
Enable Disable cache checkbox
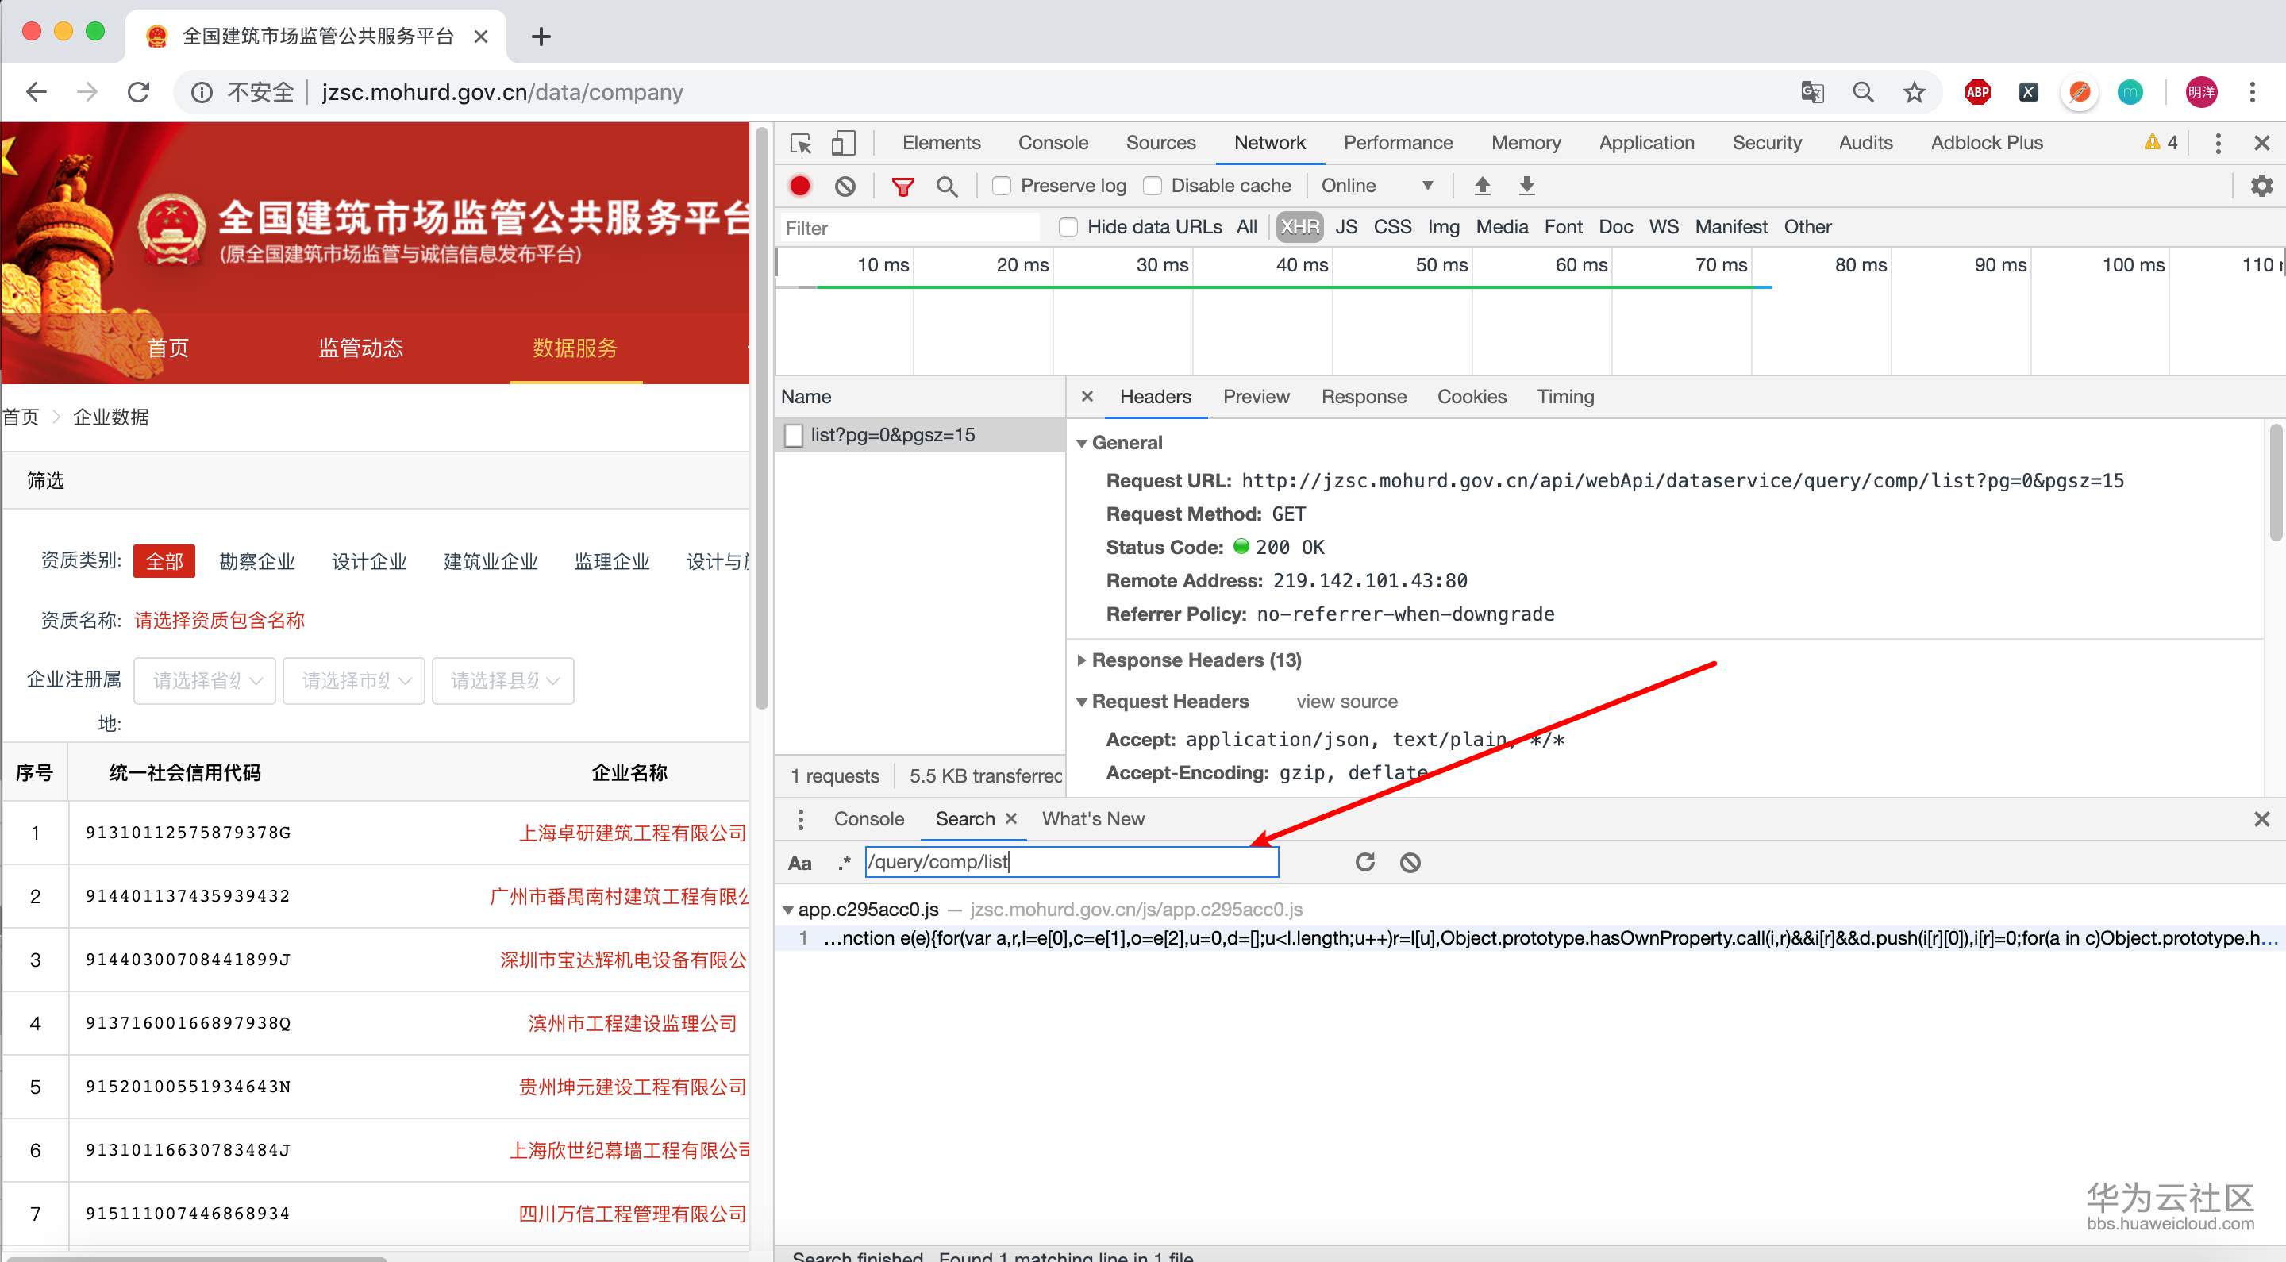pos(1152,186)
